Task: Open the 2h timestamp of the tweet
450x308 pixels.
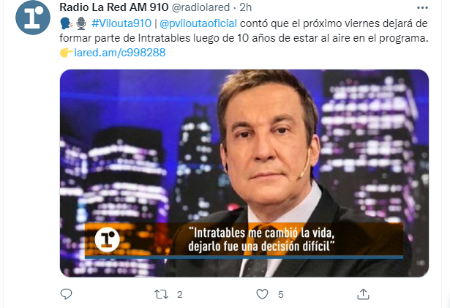Action: tap(246, 7)
